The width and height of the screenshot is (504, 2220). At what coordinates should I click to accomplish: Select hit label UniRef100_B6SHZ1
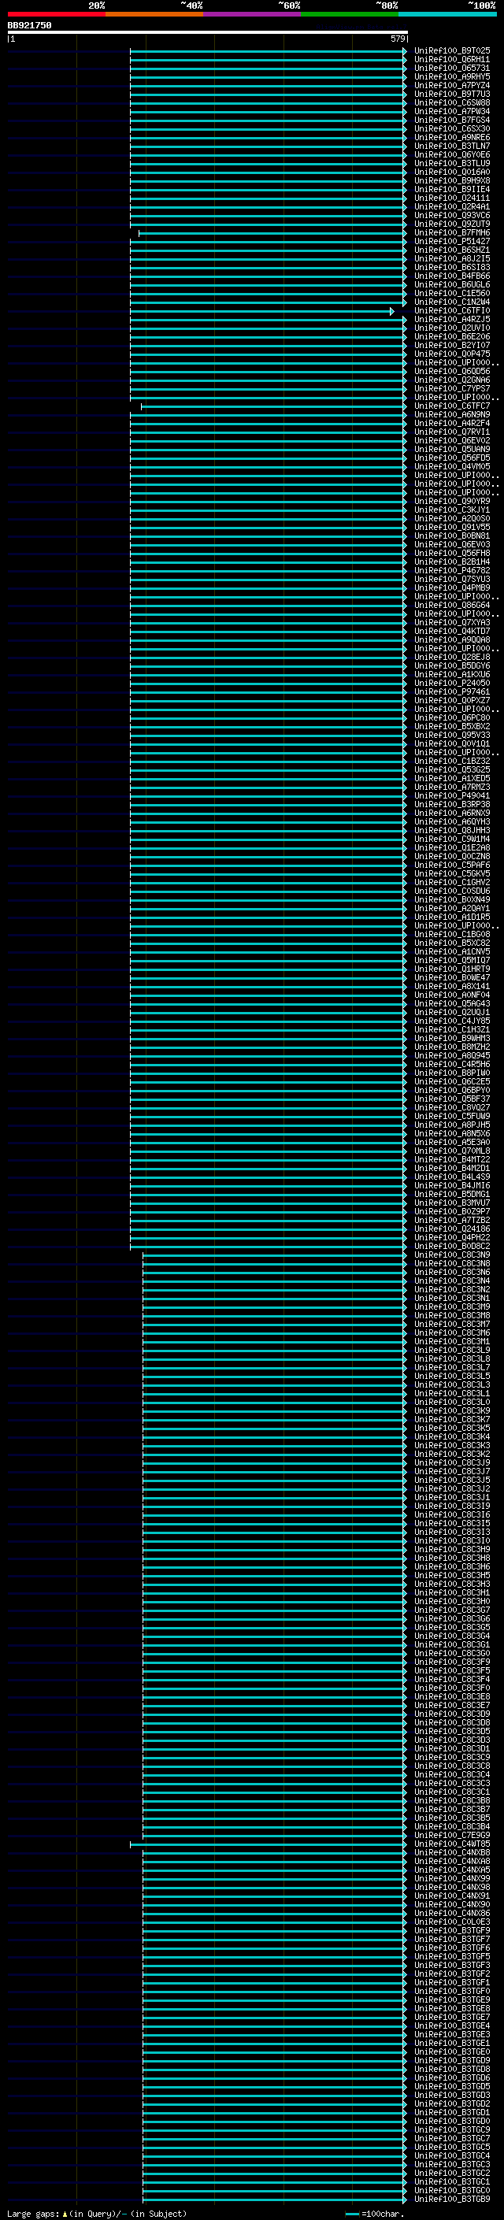(452, 250)
